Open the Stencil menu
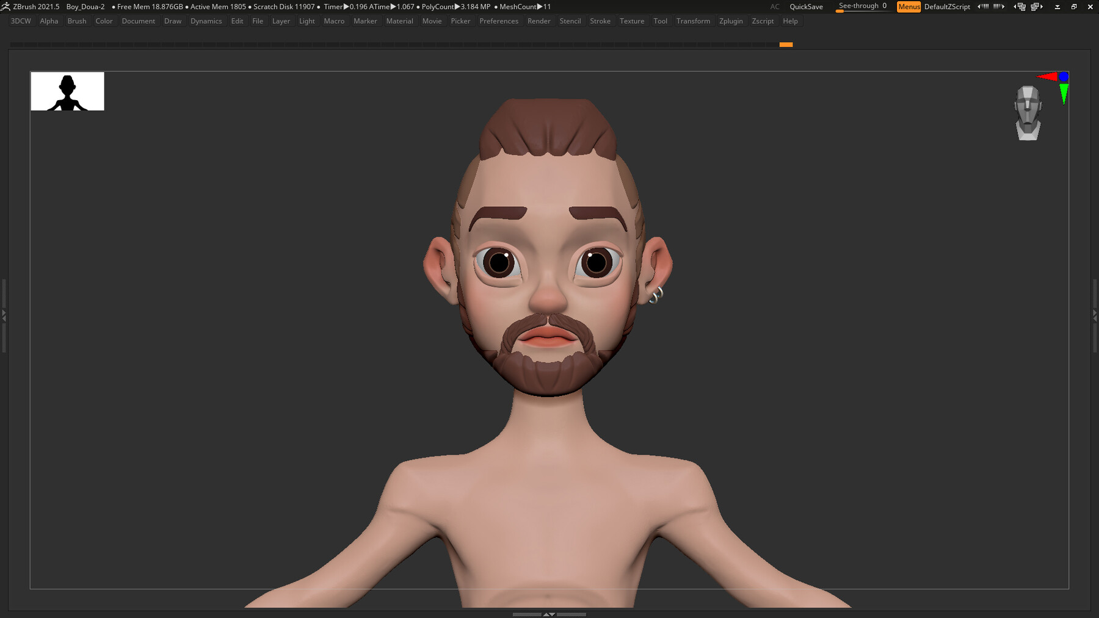 click(570, 21)
